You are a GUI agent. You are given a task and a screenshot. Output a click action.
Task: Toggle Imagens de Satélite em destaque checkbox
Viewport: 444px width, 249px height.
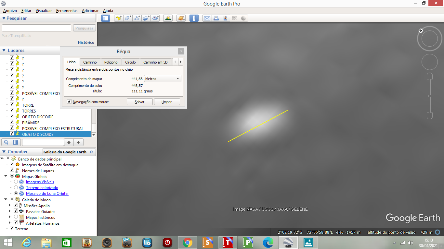pyautogui.click(x=12, y=164)
